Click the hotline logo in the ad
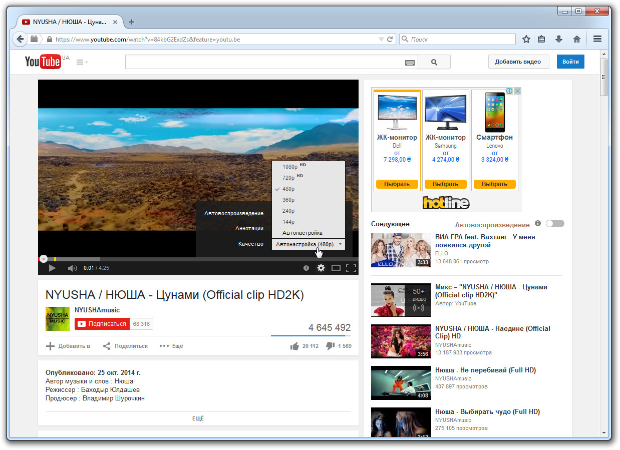The image size is (620, 450). 446,202
